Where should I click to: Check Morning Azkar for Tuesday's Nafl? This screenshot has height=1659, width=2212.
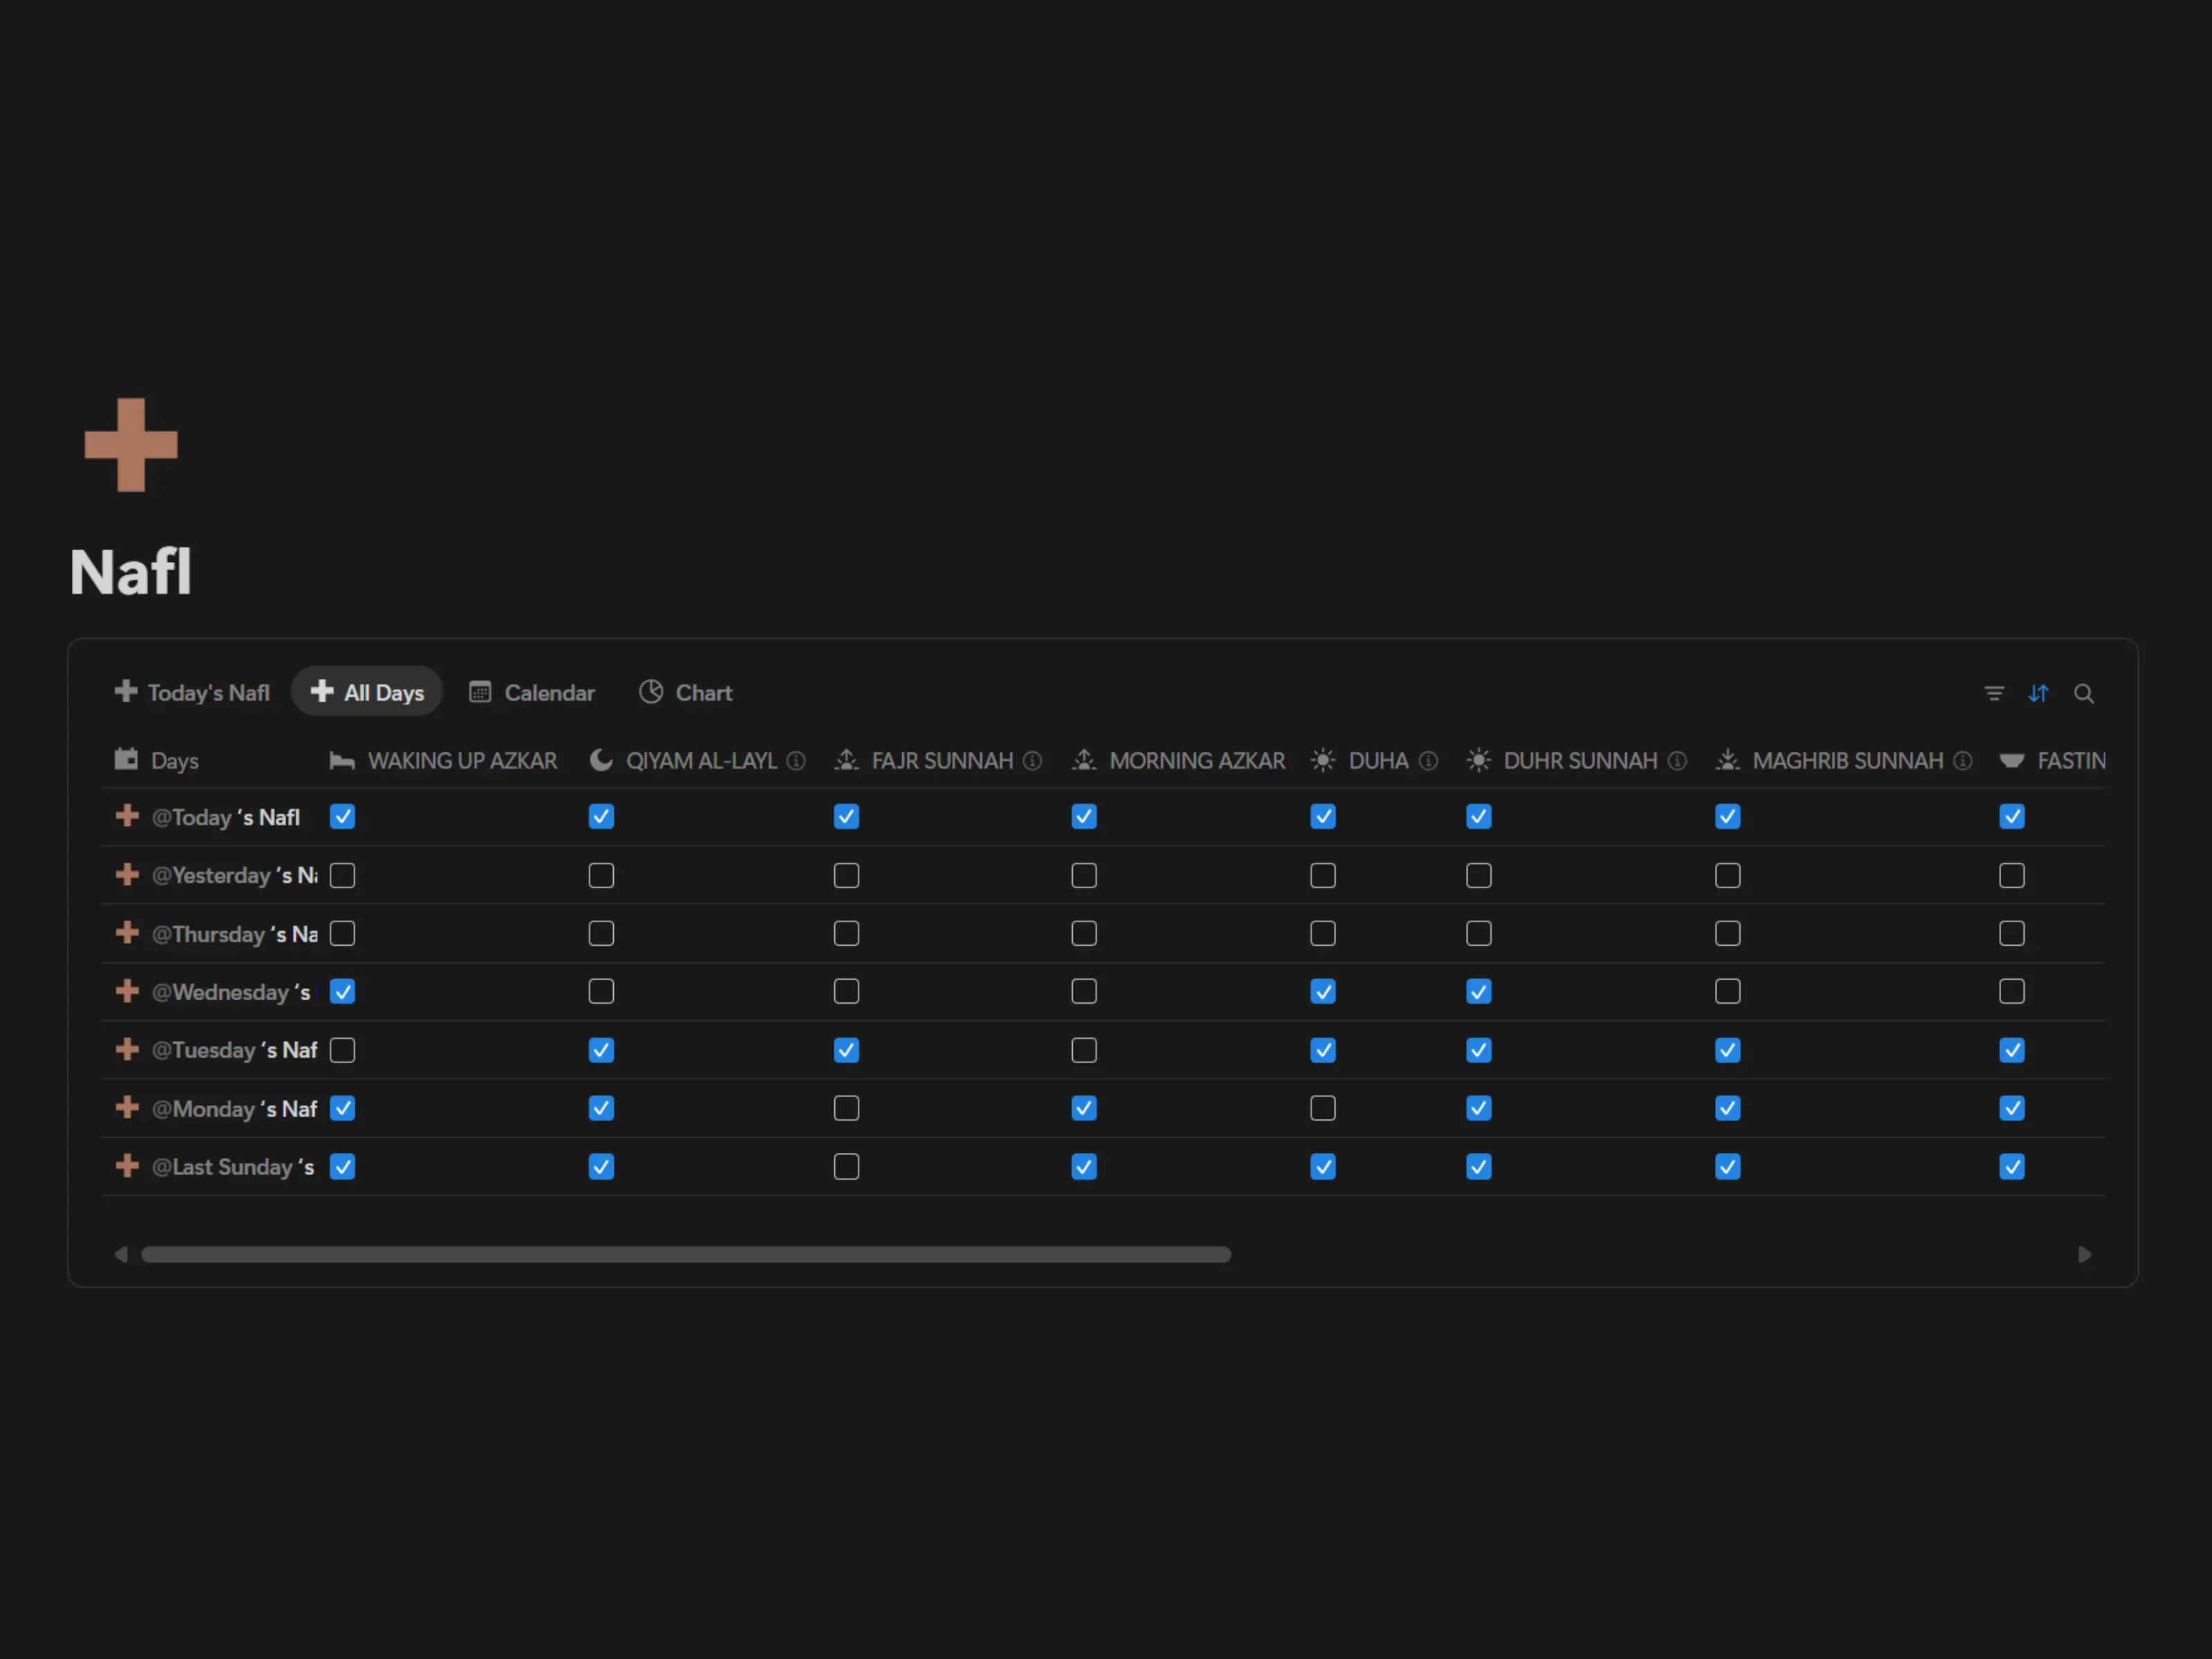click(x=1084, y=1050)
